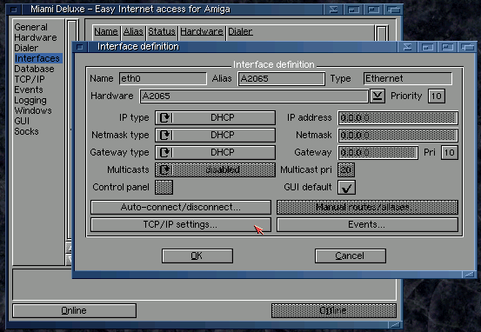Click the Hardware column header
The width and height of the screenshot is (481, 332).
click(202, 31)
